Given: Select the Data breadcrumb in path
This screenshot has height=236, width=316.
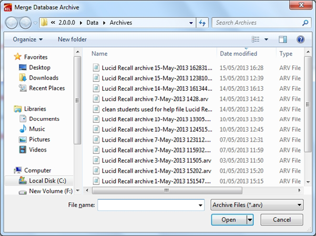Looking at the screenshot, I should point(93,23).
